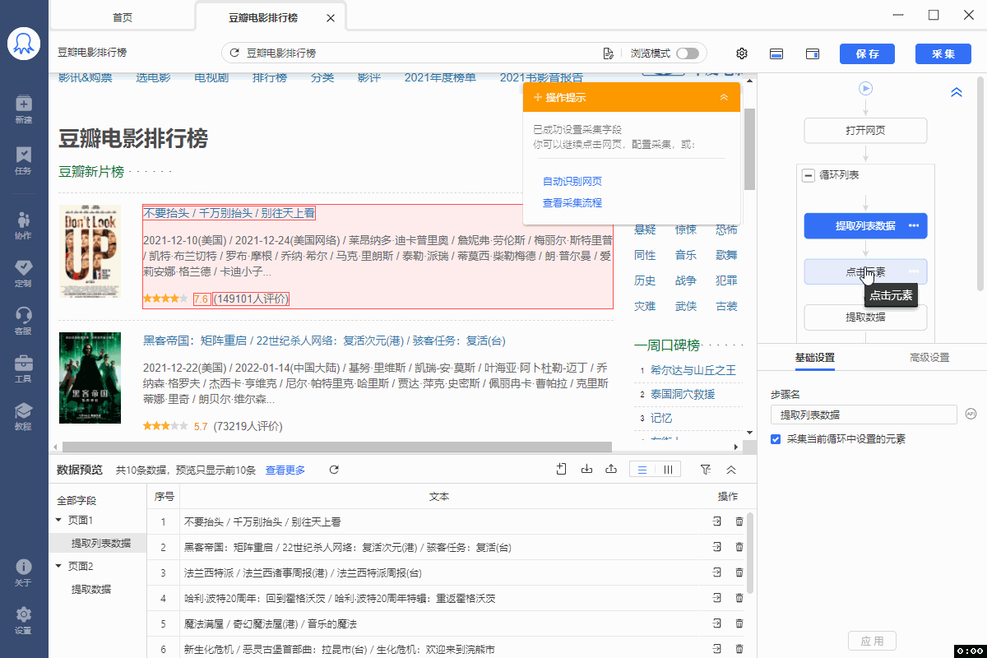
Task: Click the 查看采集流程 link
Action: (572, 202)
